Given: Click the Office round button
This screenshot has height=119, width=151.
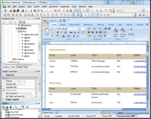Looking at the screenshot, I should (x=46, y=22).
